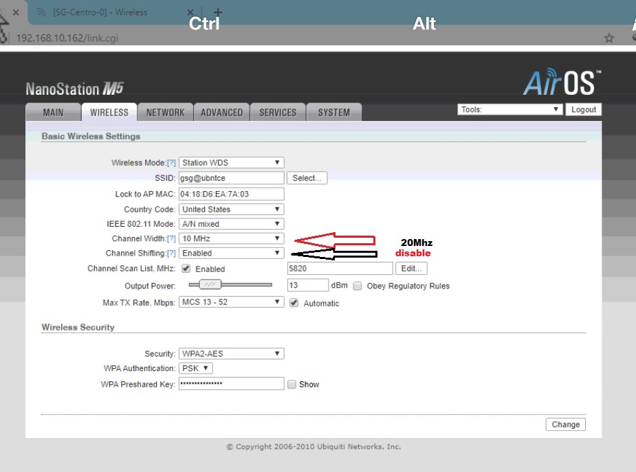
Task: Click the Lock to AP MAC field
Action: click(231, 194)
